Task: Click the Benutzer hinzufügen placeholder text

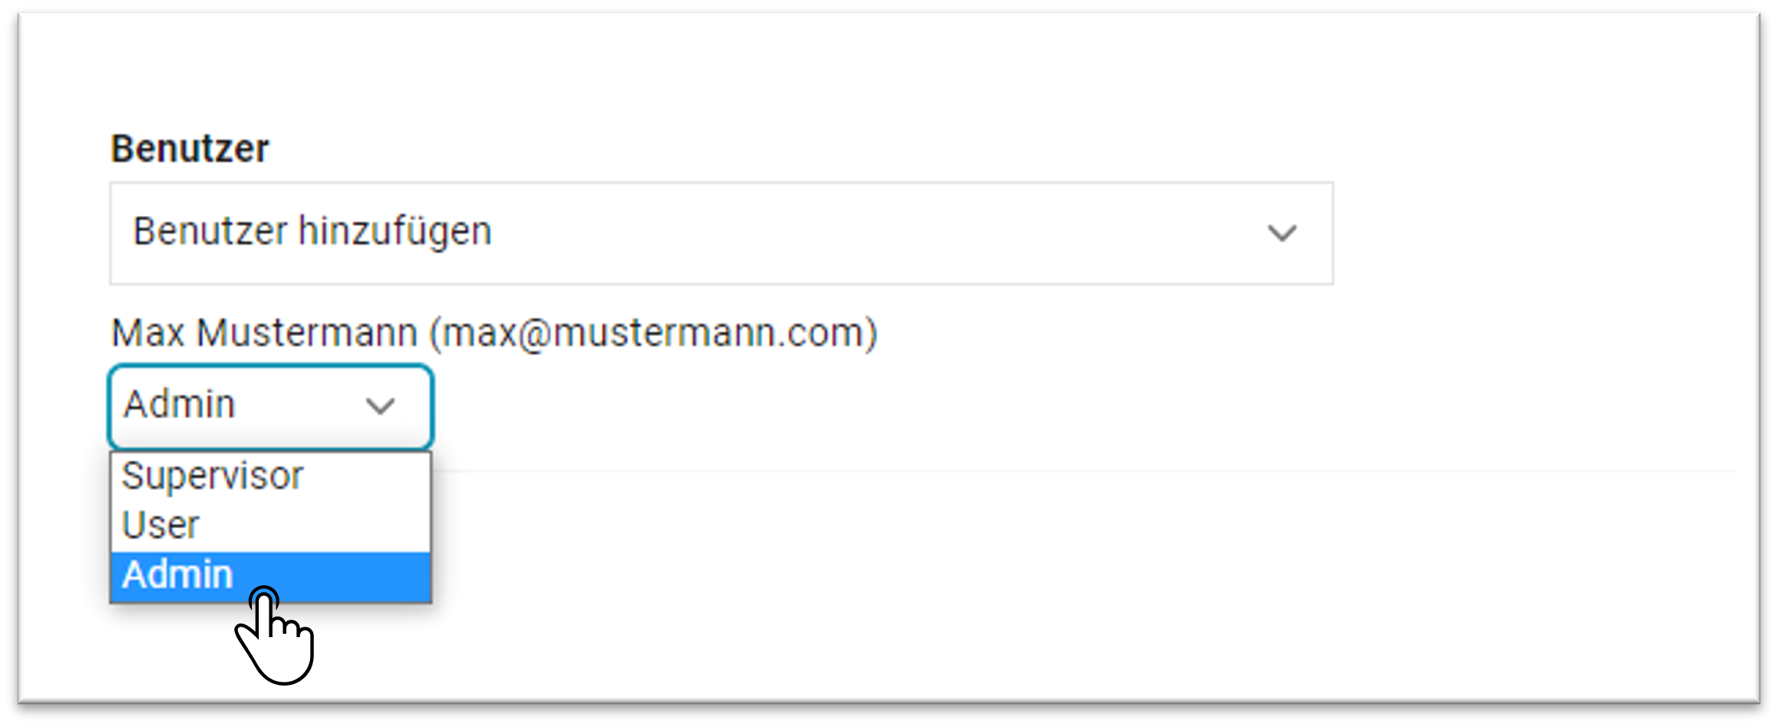Action: (x=312, y=232)
